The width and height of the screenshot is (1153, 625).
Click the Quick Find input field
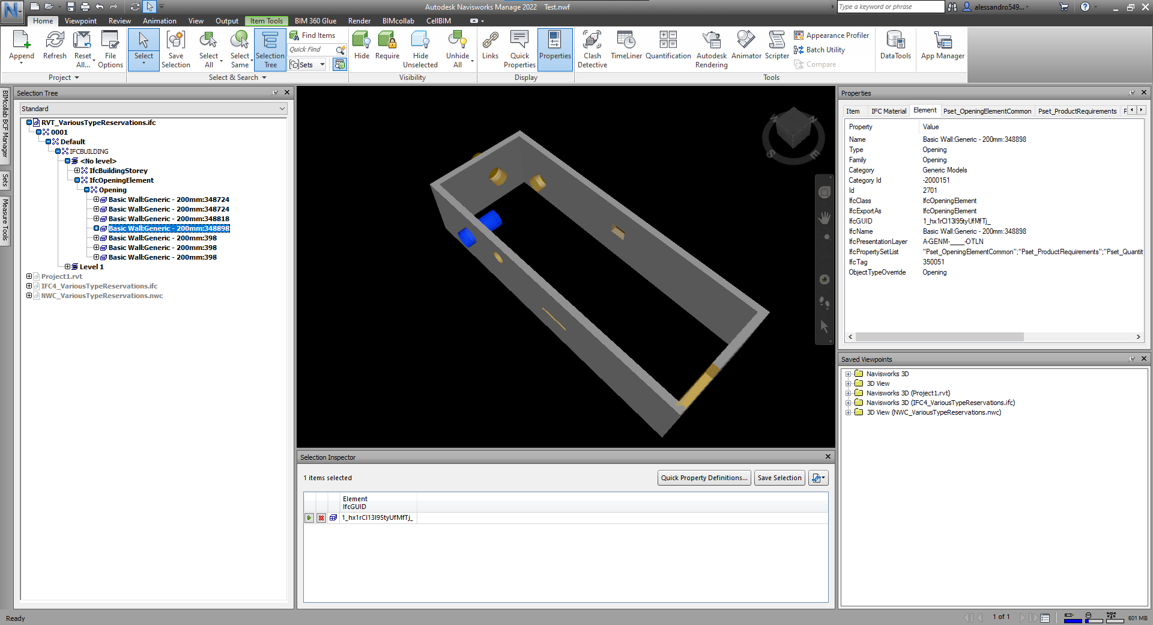click(x=311, y=49)
